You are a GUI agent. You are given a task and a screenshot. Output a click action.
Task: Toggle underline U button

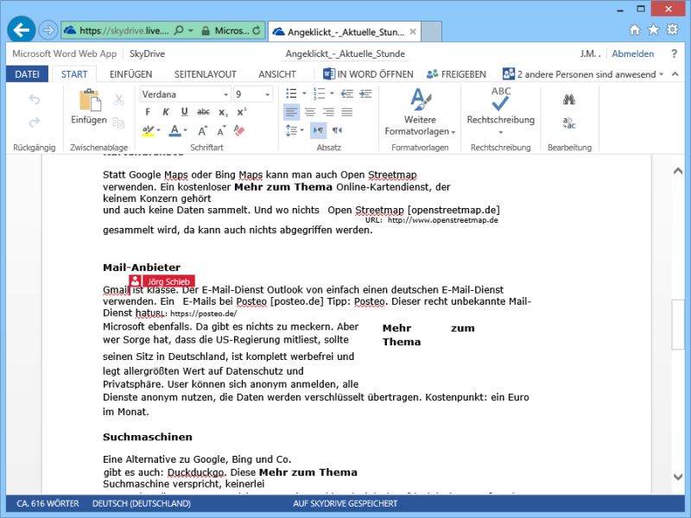point(184,112)
